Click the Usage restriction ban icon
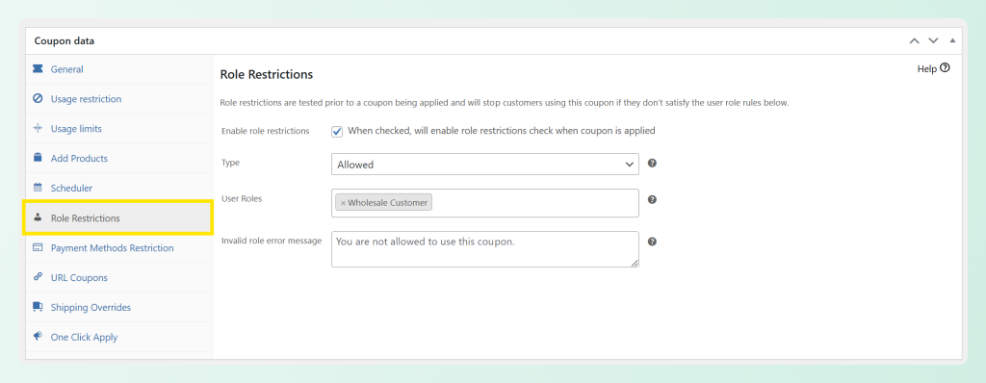This screenshot has width=986, height=383. click(38, 99)
